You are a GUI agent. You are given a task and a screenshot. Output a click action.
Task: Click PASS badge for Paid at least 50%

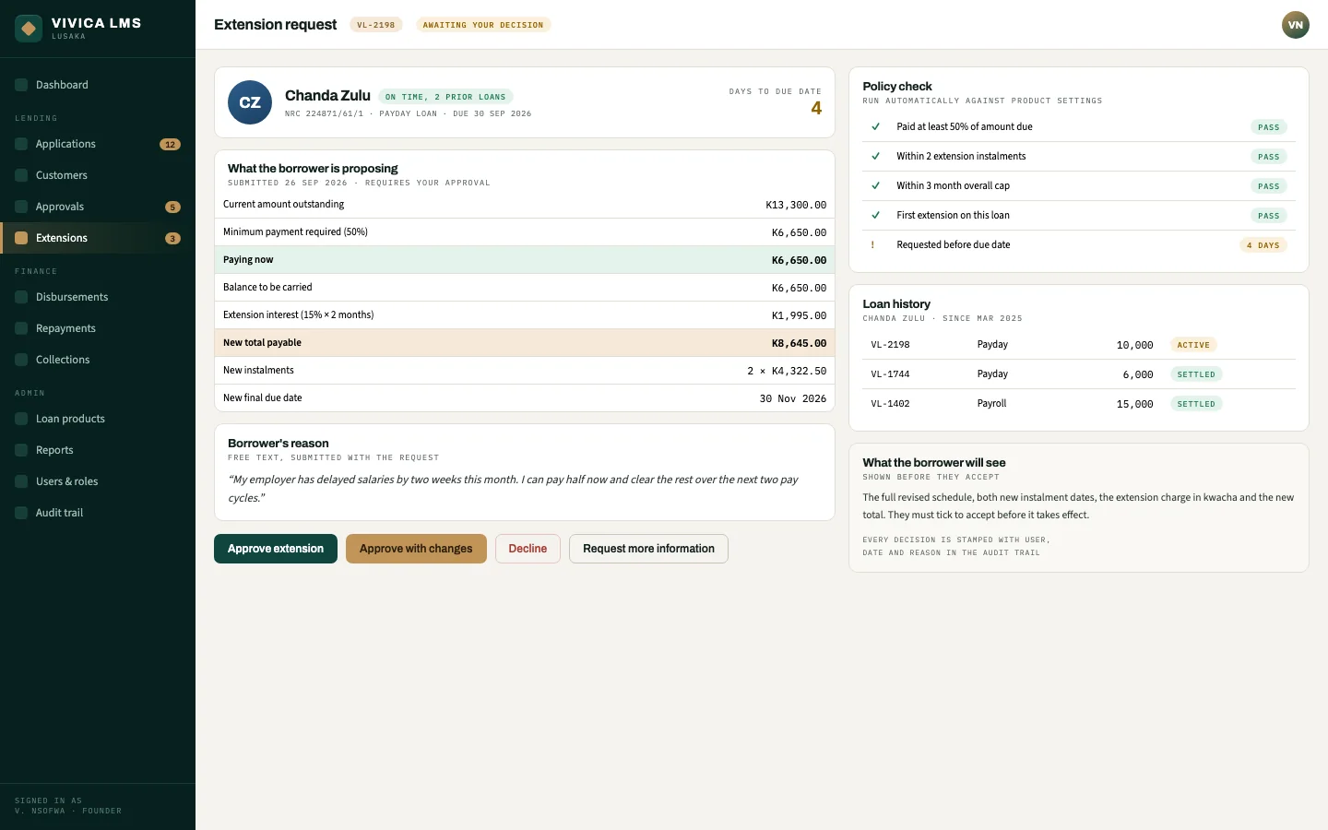click(1269, 127)
